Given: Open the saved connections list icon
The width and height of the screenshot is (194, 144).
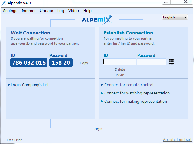Looking at the screenshot, I should (x=171, y=62).
